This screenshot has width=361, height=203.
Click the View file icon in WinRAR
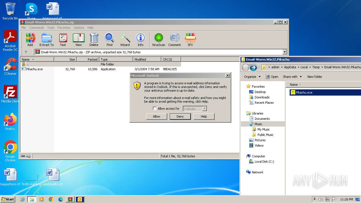click(x=78, y=40)
